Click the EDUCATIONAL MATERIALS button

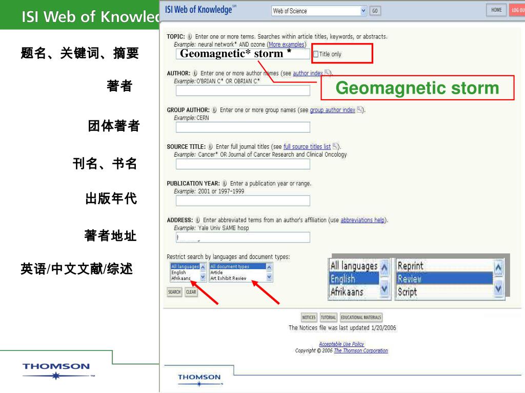point(361,317)
